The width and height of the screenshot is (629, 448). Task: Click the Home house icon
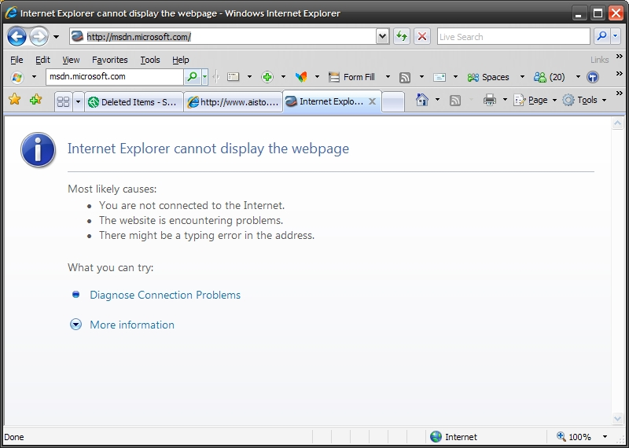point(422,100)
